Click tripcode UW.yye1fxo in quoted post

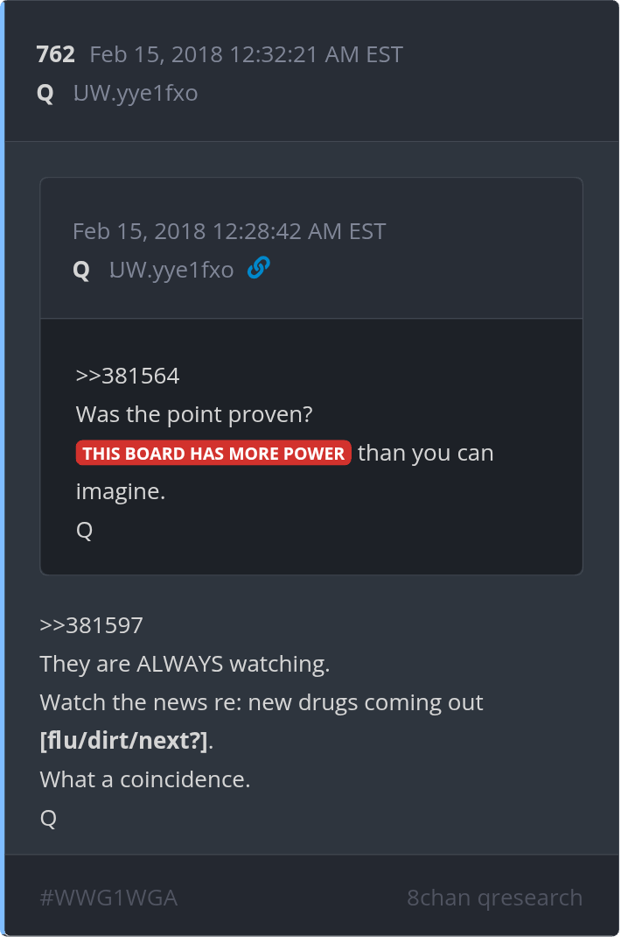pos(171,270)
